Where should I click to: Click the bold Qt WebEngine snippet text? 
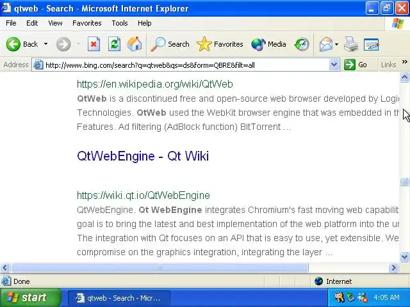tap(170, 210)
